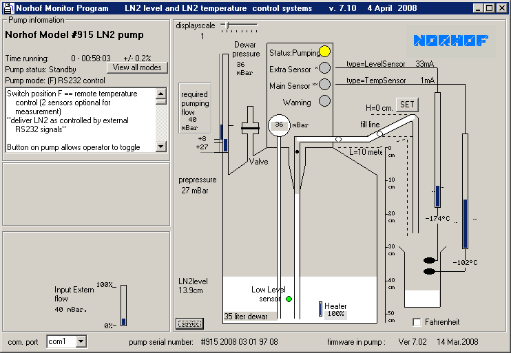Click the 'prepressure' label
Image resolution: width=511 pixels, height=353 pixels.
click(198, 180)
